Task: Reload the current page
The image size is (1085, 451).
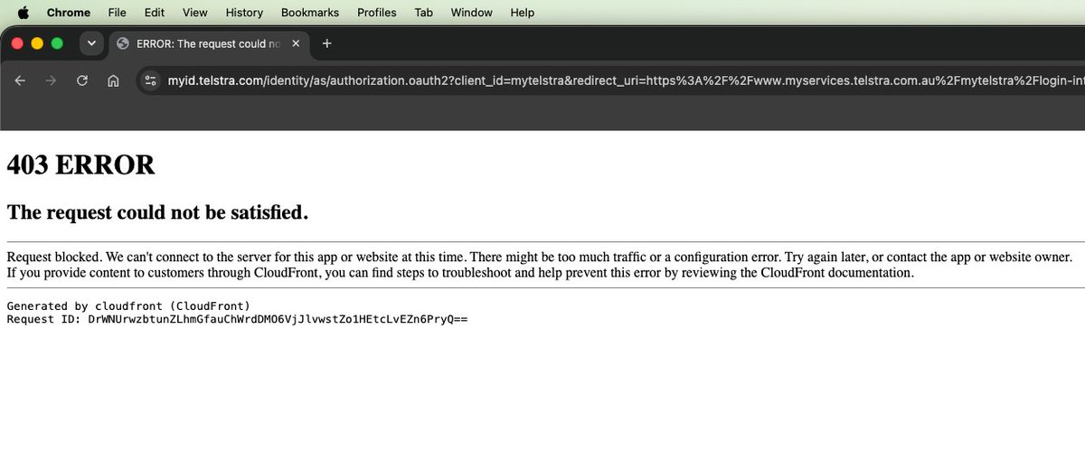Action: tap(82, 80)
